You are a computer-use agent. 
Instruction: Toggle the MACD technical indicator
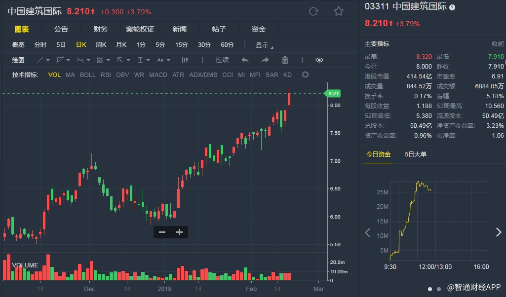[x=158, y=75]
